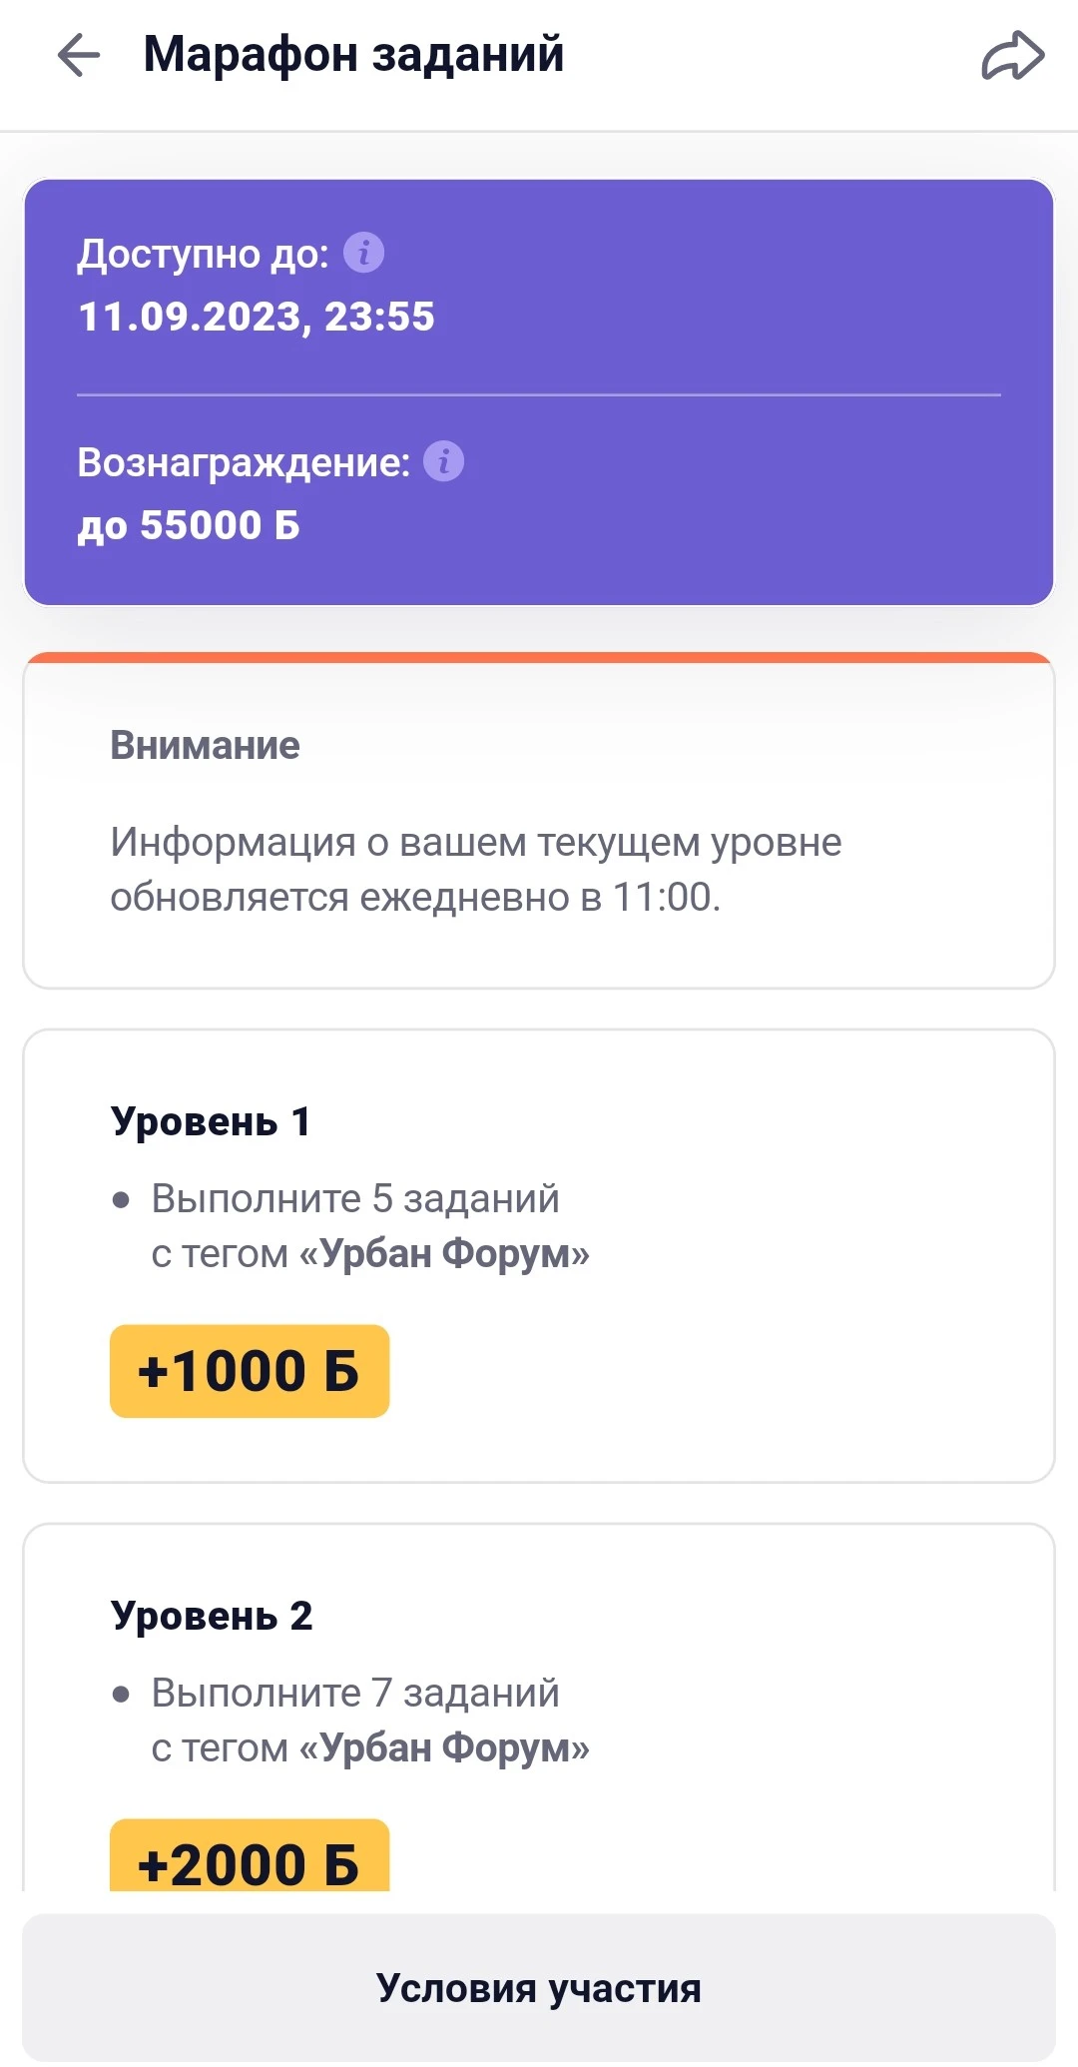Tap the back arrow icon
Image resolution: width=1078 pixels, height=2067 pixels.
[79, 55]
